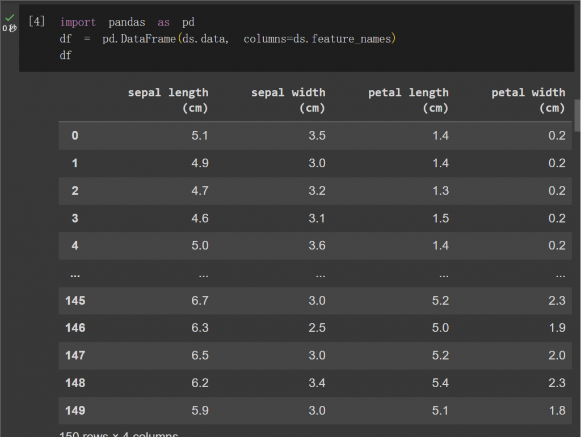Click the pd.DataFrame code line
581x437 pixels.
(228, 39)
